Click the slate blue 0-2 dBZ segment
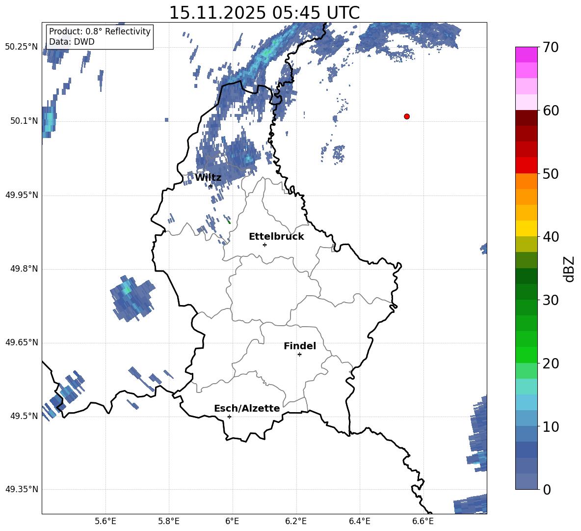 (527, 482)
